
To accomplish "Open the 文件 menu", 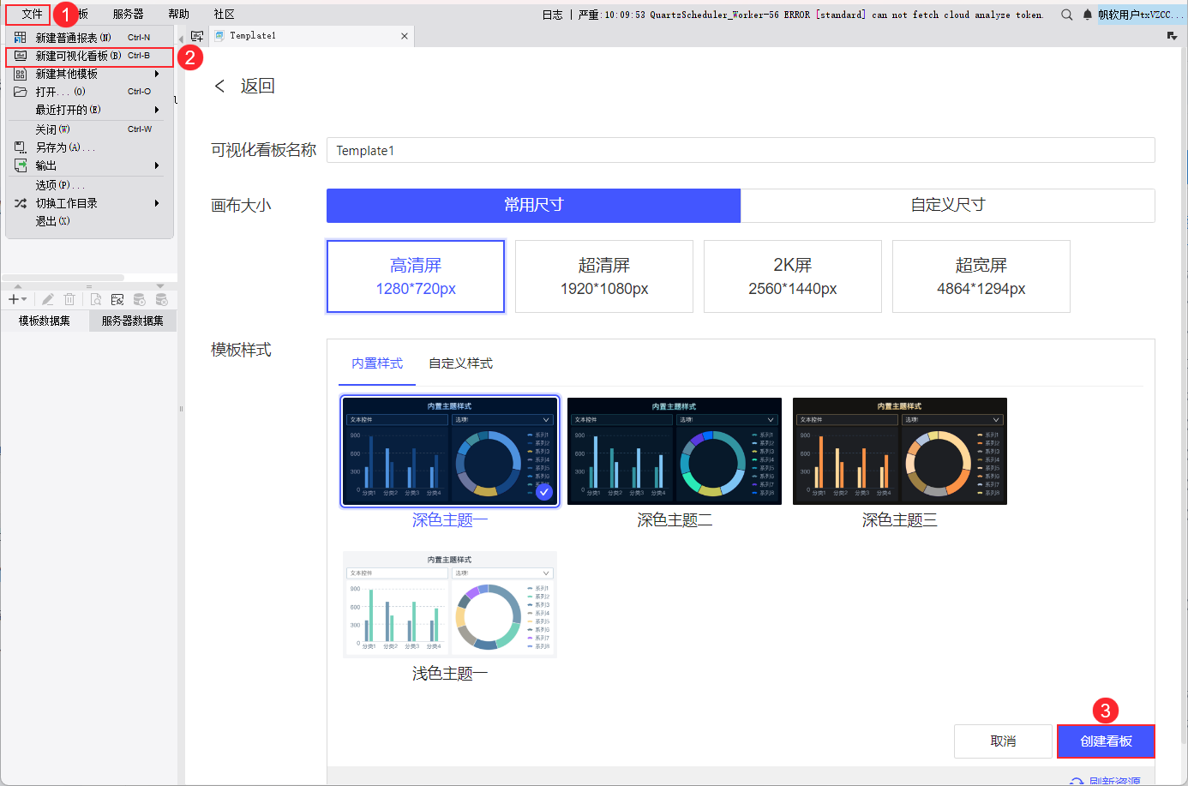I will tap(32, 14).
